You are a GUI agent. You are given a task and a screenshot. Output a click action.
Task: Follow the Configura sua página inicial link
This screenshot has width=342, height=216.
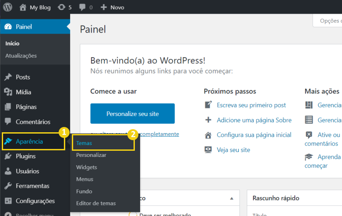click(x=254, y=135)
